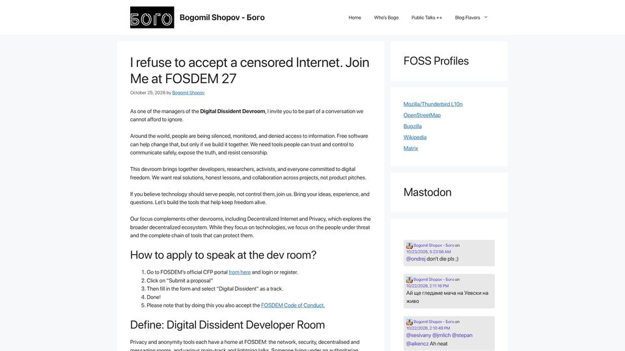Viewport: 625px width, 351px height.
Task: Click the bold 'Digital Dissident Devroom' text
Action: (x=232, y=111)
